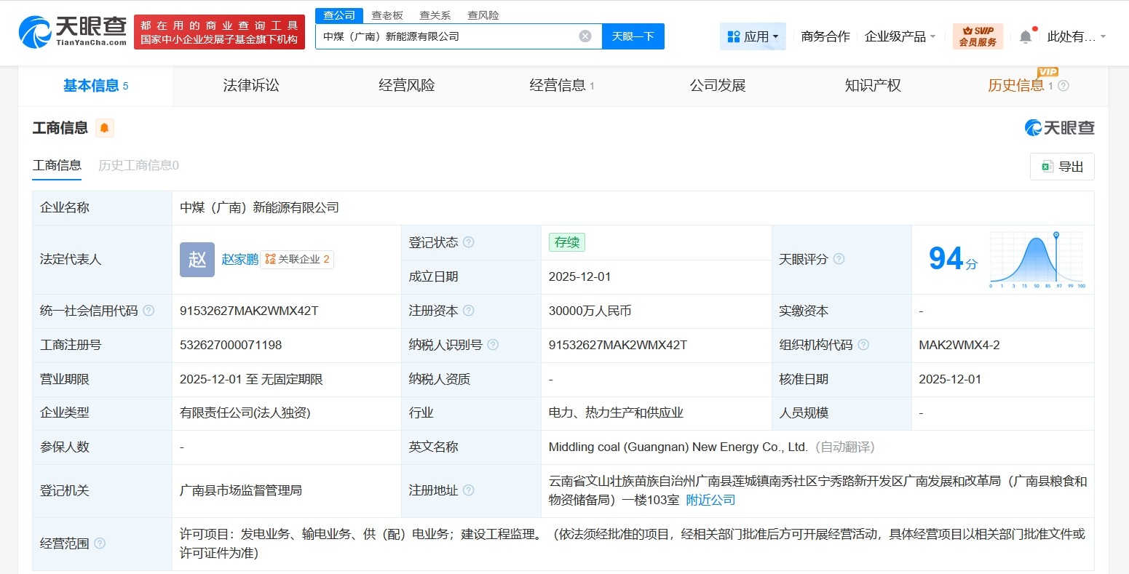Click the alert bell beside 工商信息
Image resolution: width=1129 pixels, height=574 pixels.
[x=104, y=128]
